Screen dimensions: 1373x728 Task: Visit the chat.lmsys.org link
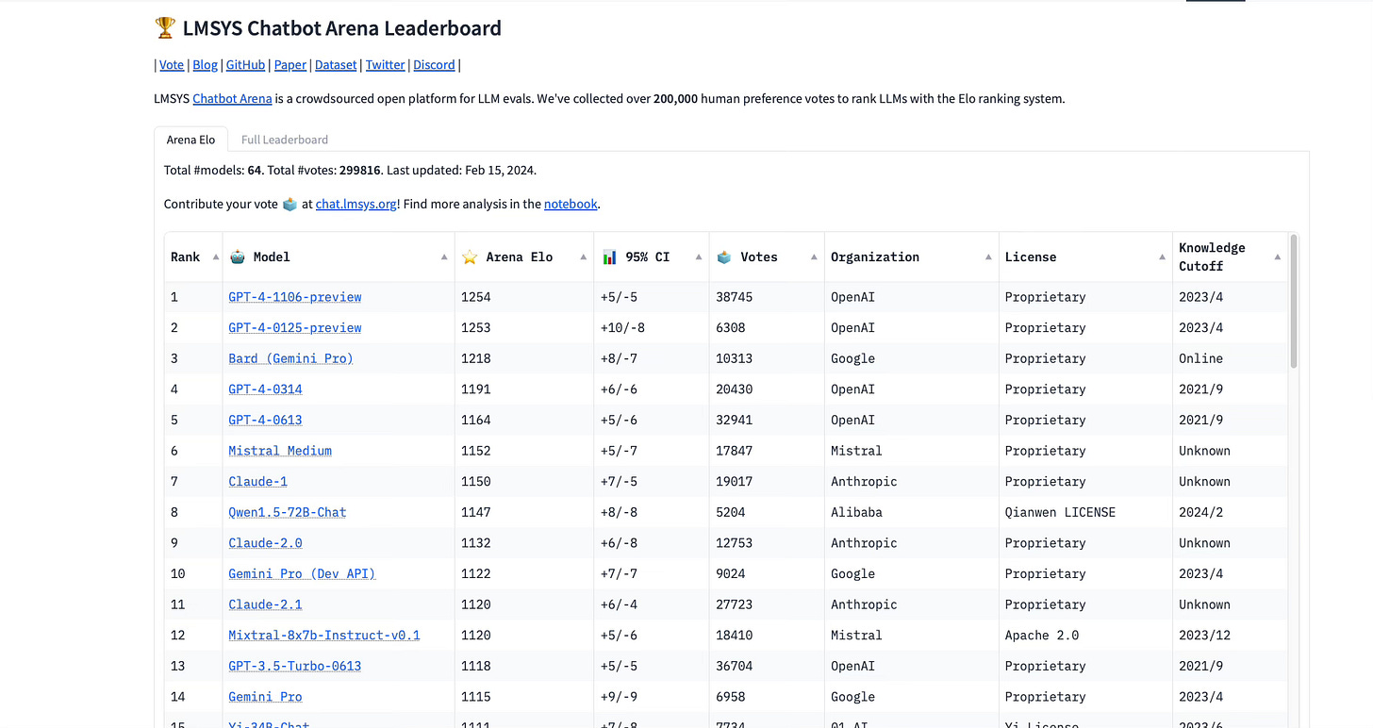click(x=356, y=204)
